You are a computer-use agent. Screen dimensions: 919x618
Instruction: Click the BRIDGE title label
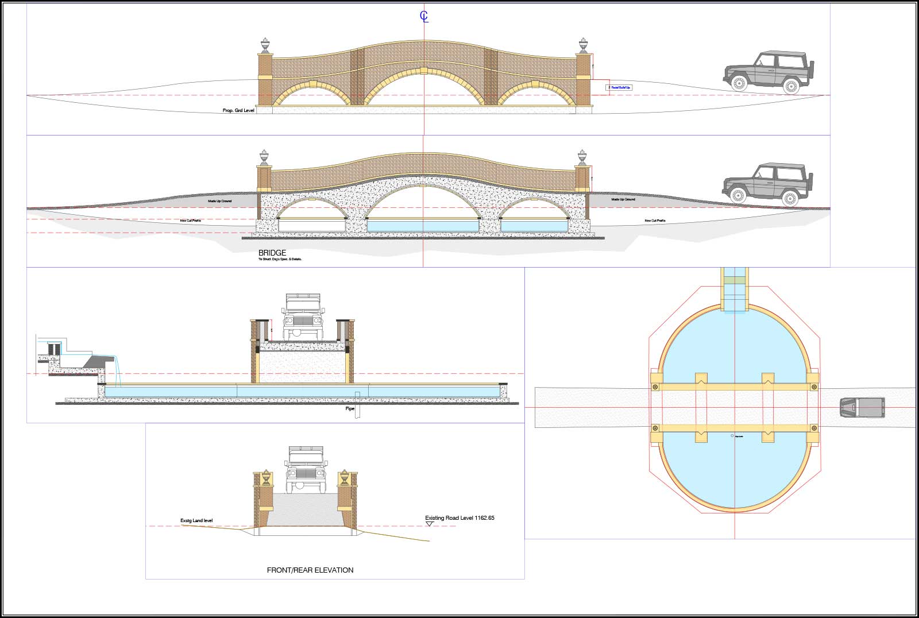point(272,253)
